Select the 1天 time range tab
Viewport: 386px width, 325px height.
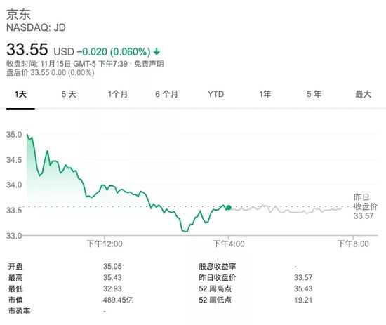click(20, 94)
